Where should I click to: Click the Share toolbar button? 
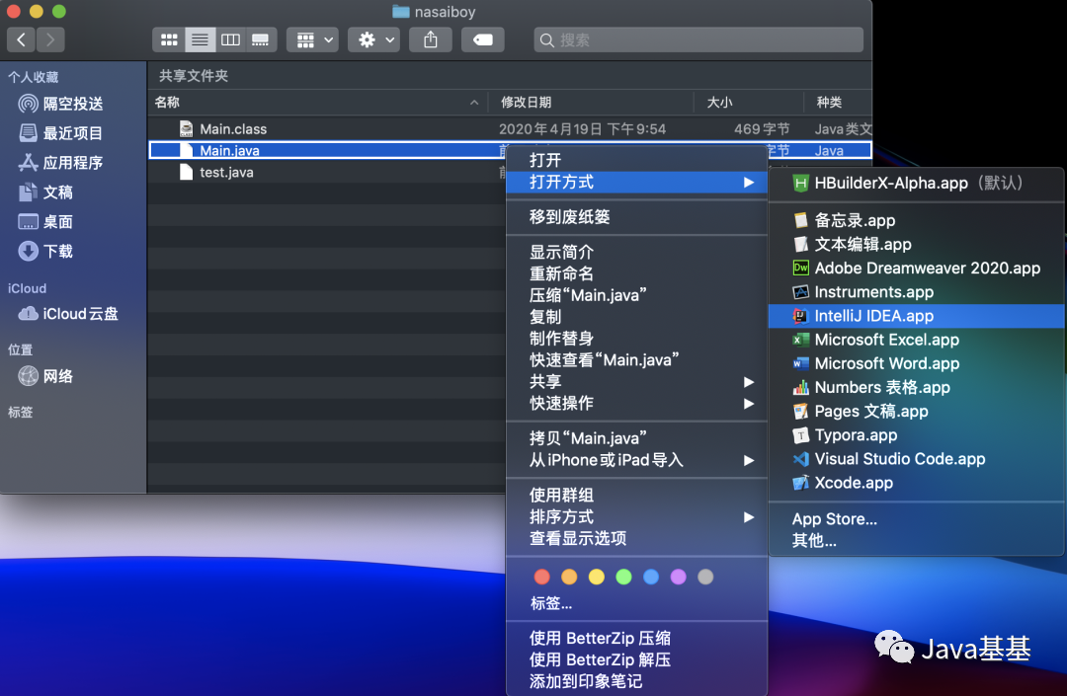430,40
